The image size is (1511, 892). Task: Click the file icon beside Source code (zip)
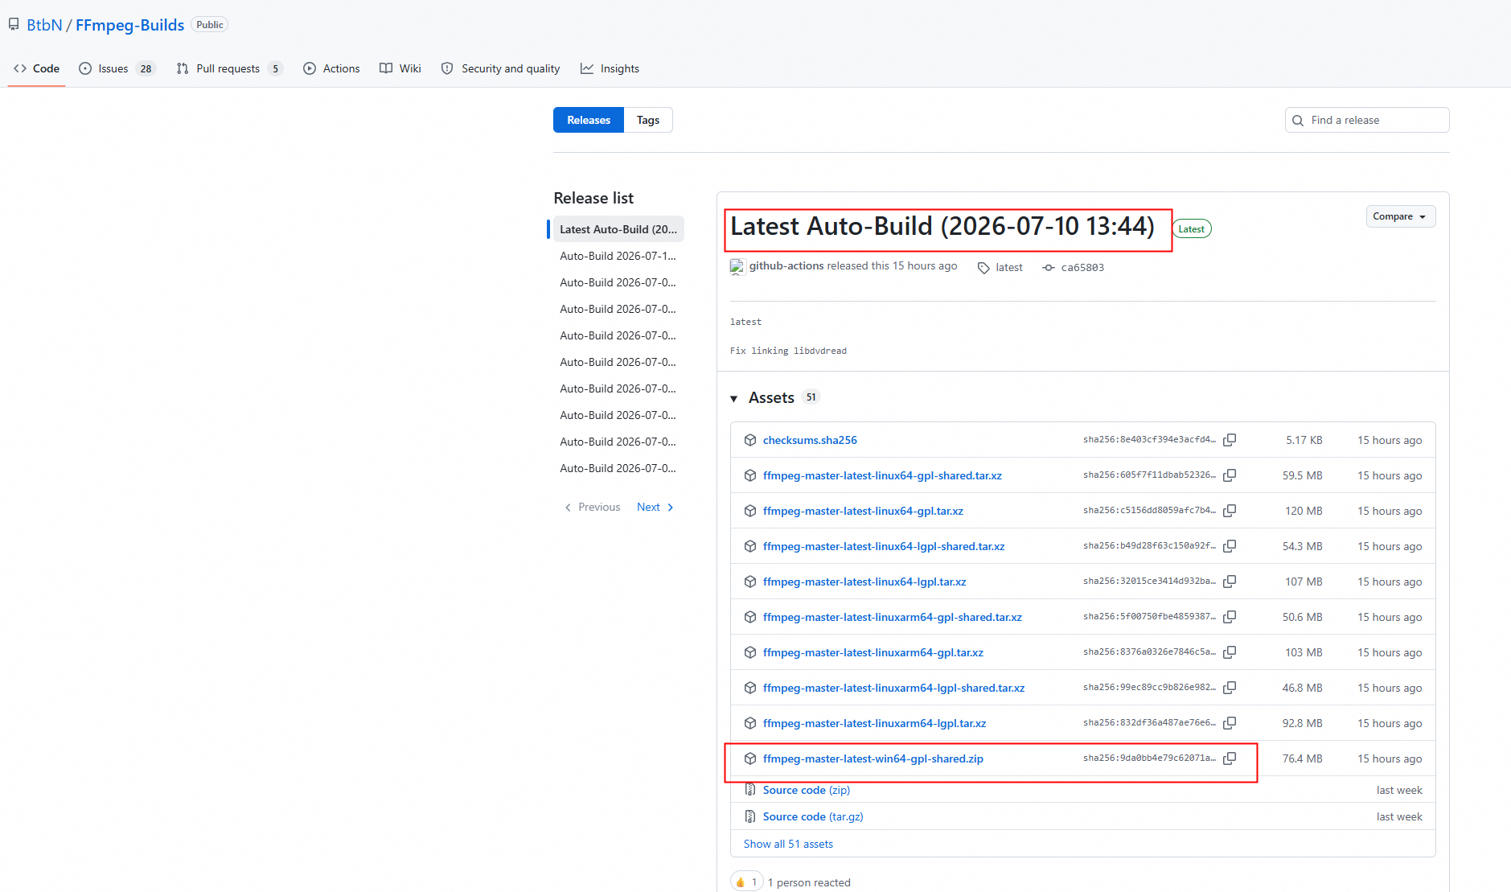point(750,790)
